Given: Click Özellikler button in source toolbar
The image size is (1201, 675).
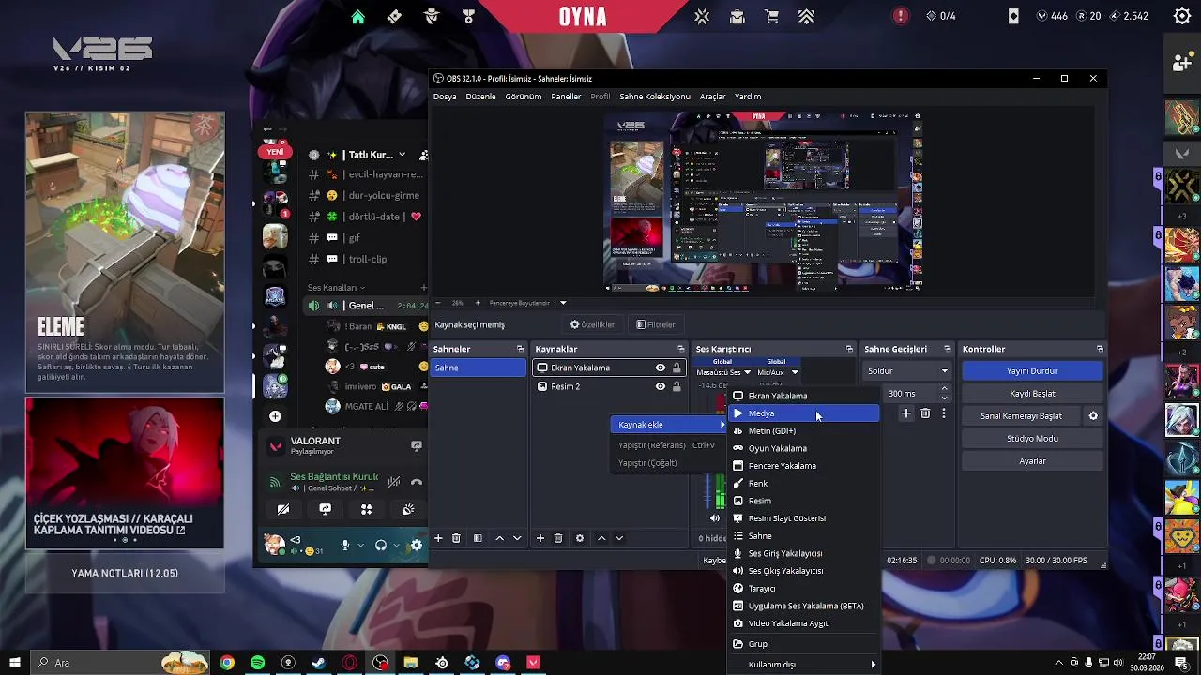Looking at the screenshot, I should [593, 324].
